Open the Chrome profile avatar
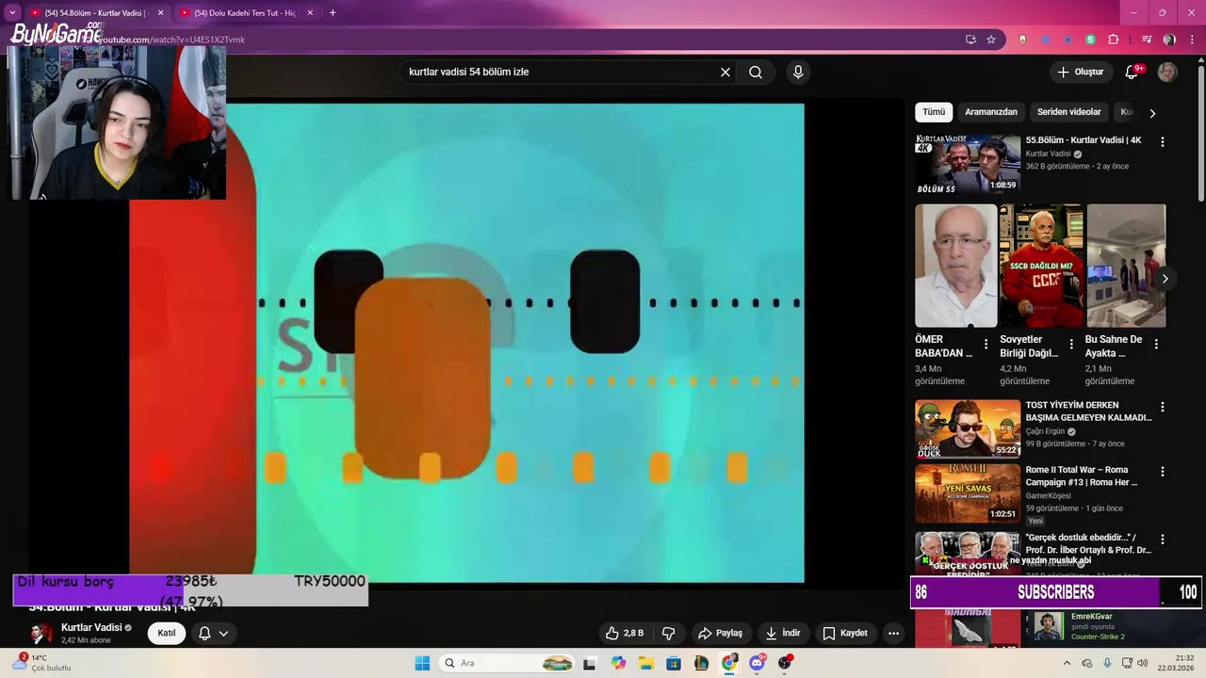The height and width of the screenshot is (678, 1206). tap(1169, 40)
